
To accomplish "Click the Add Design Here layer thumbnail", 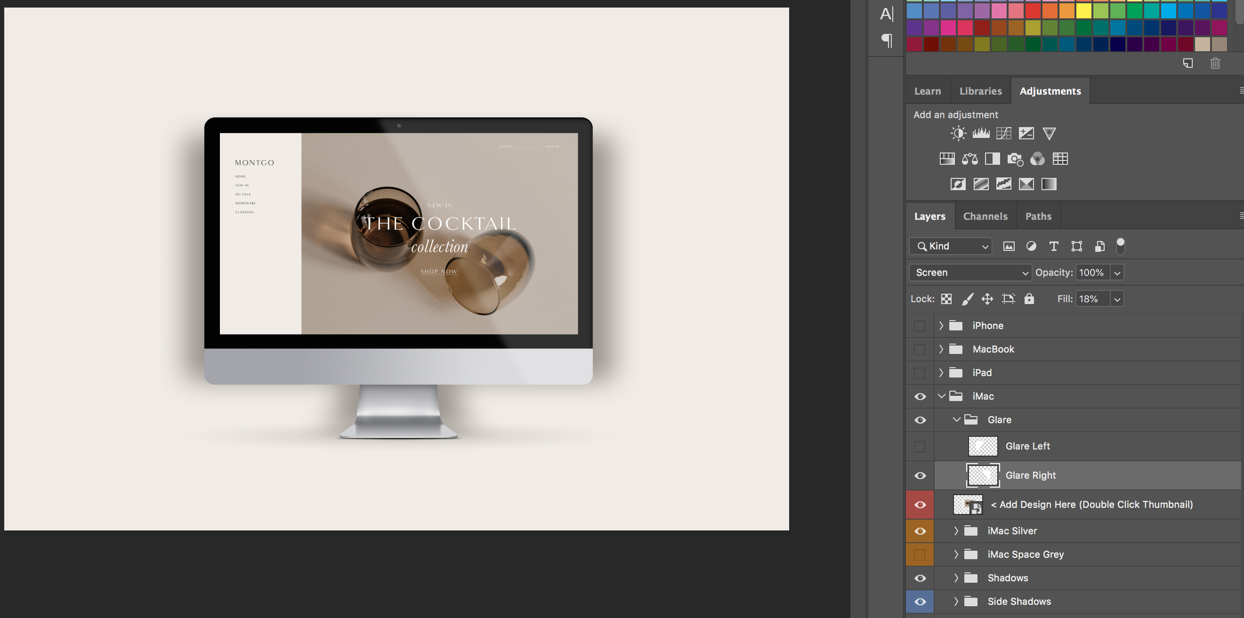I will pos(968,505).
